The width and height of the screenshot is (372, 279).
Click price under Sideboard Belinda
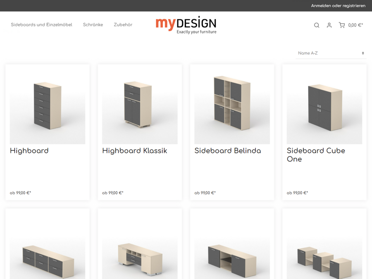tap(205, 193)
